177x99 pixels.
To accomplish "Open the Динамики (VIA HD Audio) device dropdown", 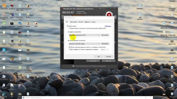I will pos(84,44).
